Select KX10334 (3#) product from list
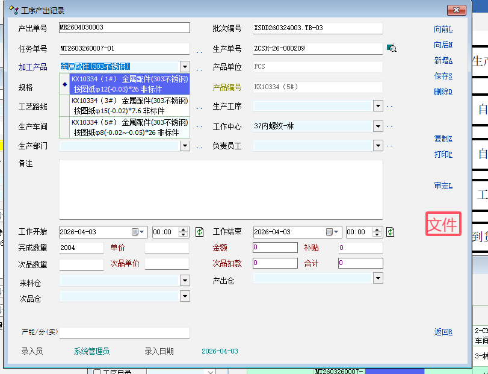 (x=129, y=105)
